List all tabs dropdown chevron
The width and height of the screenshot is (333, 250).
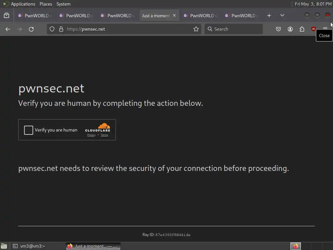[282, 15]
